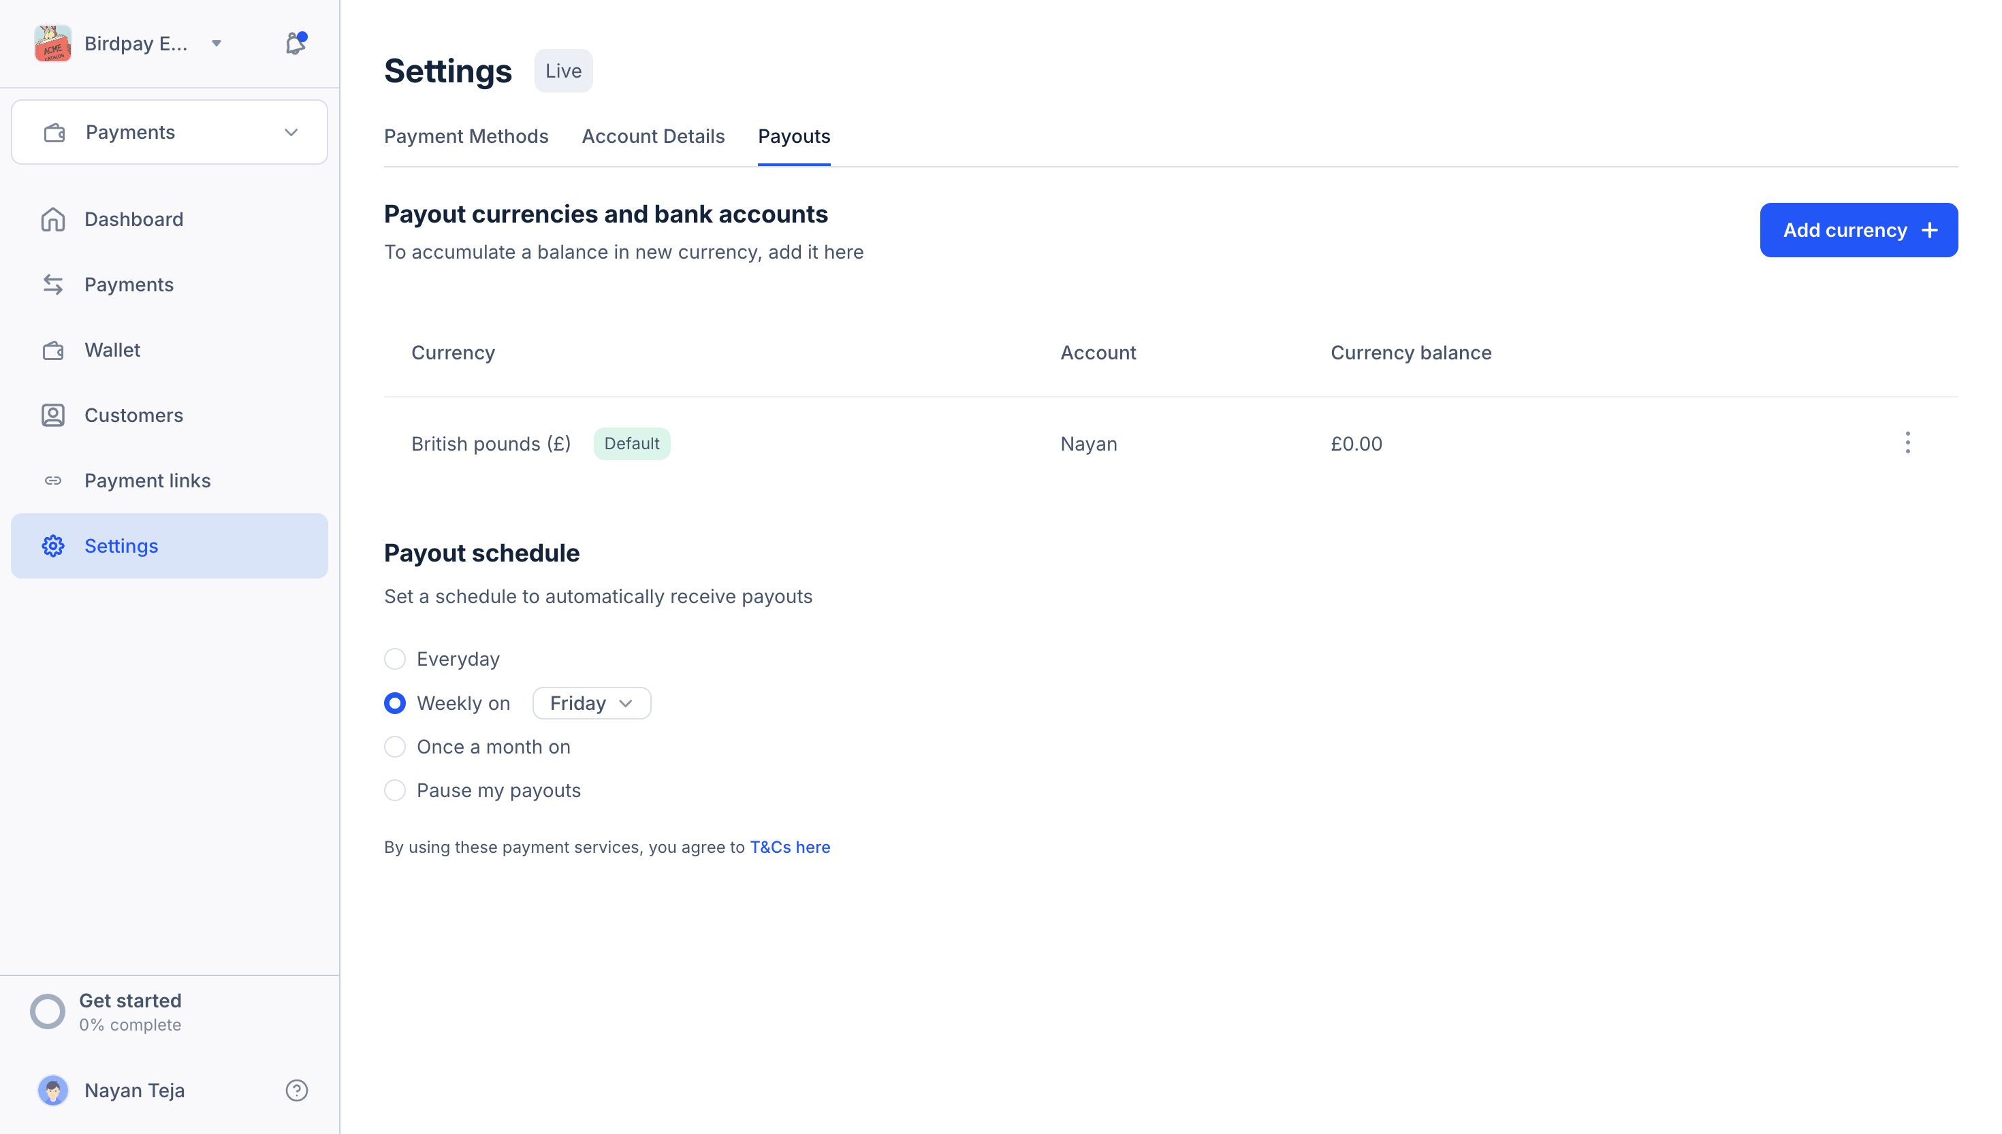Viewport: 2002px width, 1134px height.
Task: Select the Everyday payout option
Action: (x=395, y=659)
